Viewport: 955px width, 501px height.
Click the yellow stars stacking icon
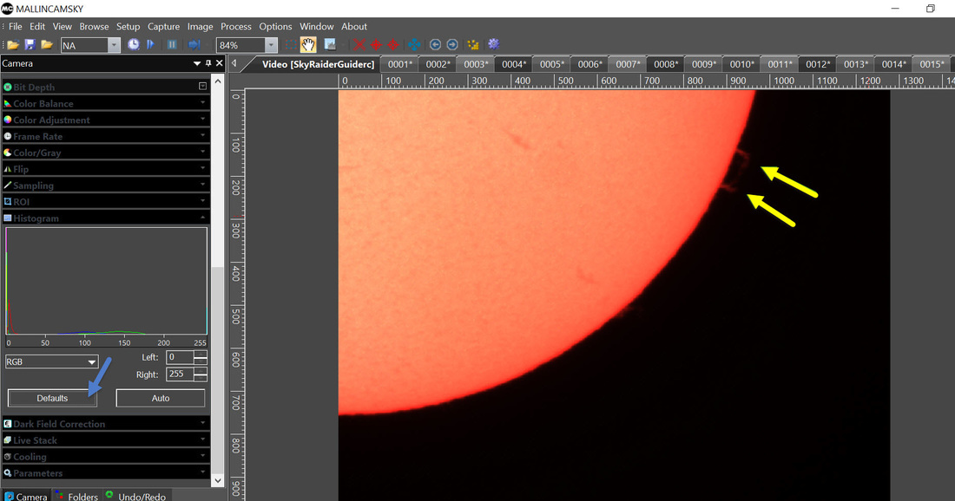472,44
